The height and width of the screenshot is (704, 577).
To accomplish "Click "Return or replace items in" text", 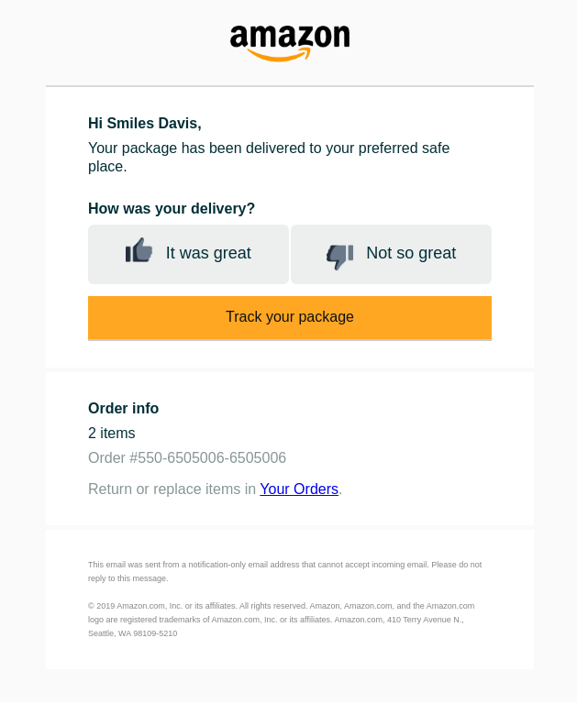I will point(172,489).
